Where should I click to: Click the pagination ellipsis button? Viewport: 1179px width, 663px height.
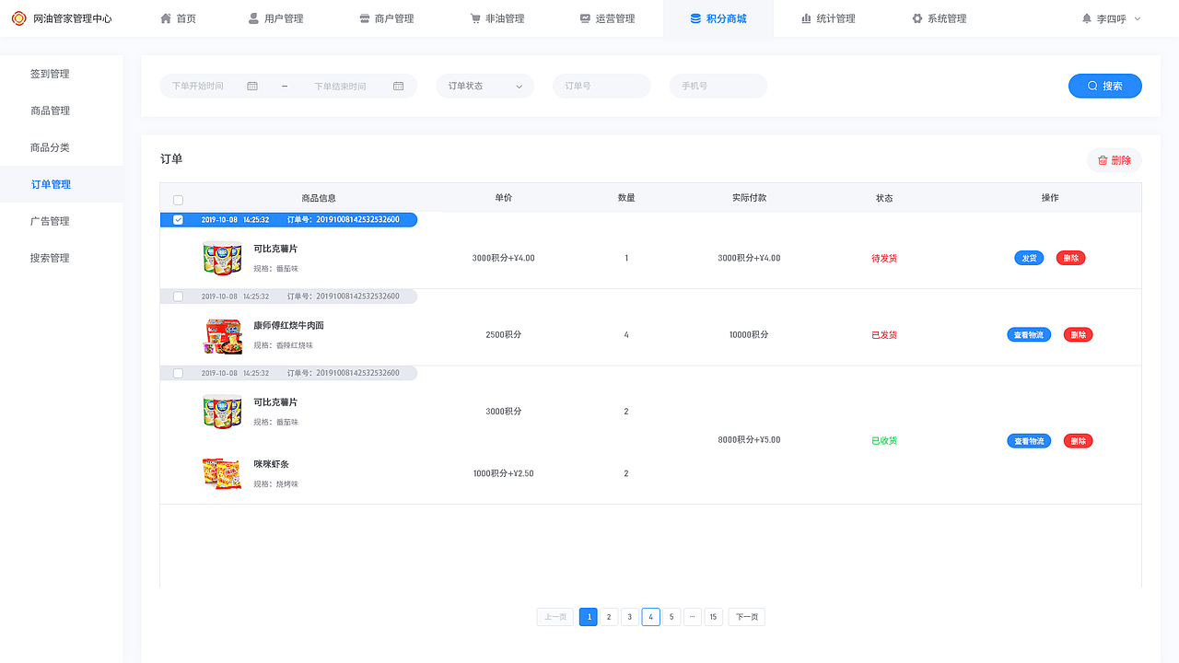click(693, 617)
